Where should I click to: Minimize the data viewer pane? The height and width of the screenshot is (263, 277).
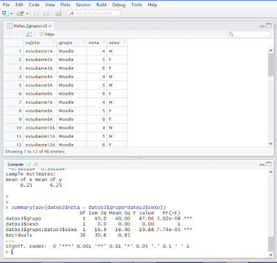(262, 26)
